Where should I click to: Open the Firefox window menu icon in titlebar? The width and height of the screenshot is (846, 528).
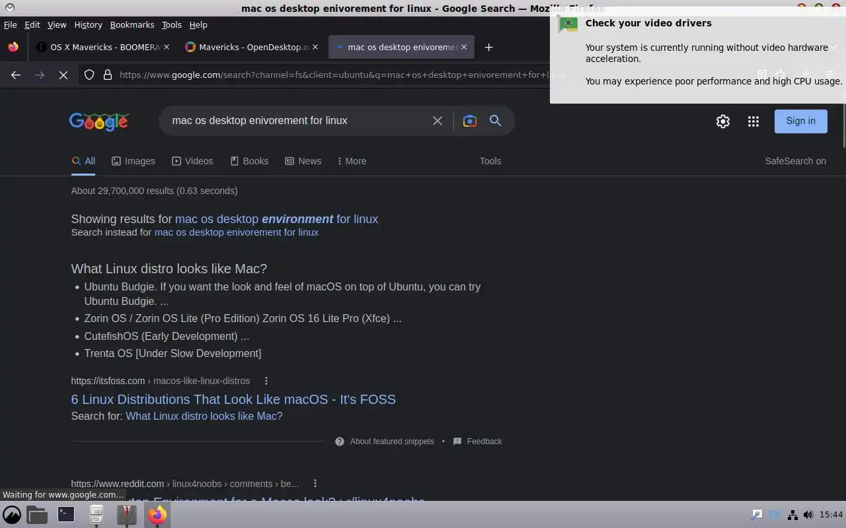[9, 8]
